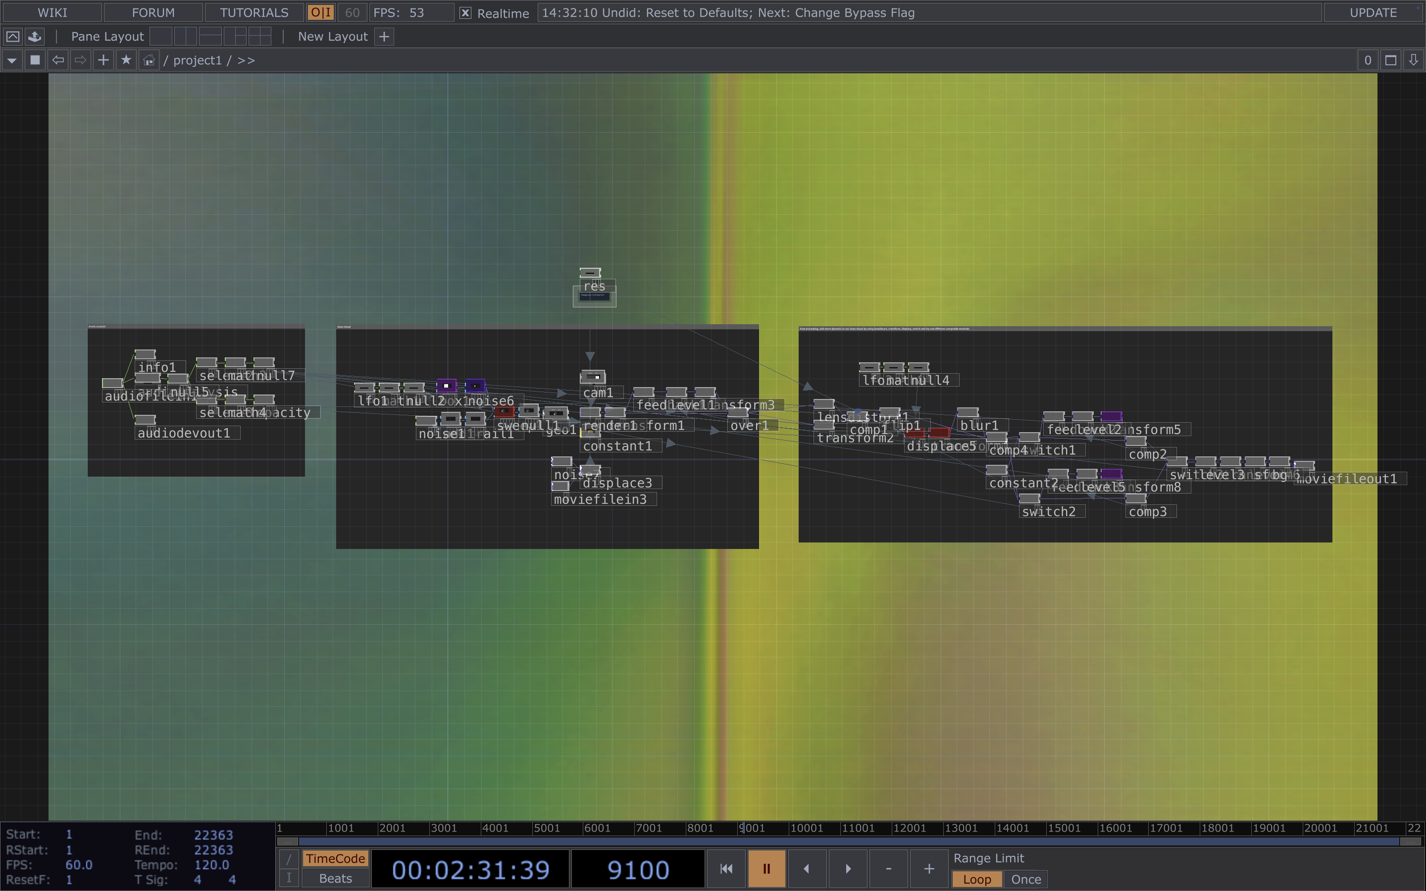Jump to start of the timeline

click(726, 868)
